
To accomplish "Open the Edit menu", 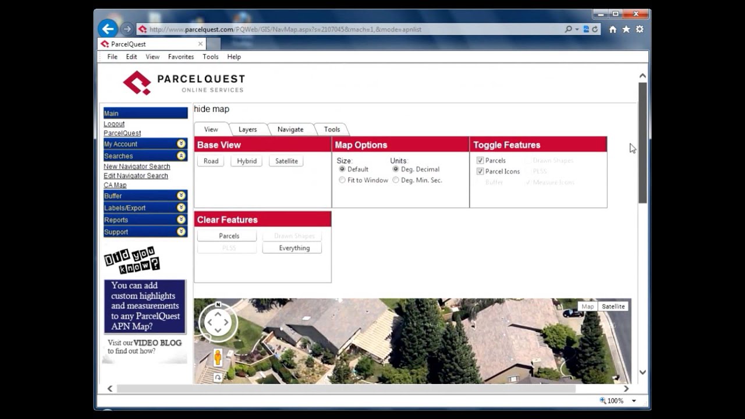I will (132, 56).
